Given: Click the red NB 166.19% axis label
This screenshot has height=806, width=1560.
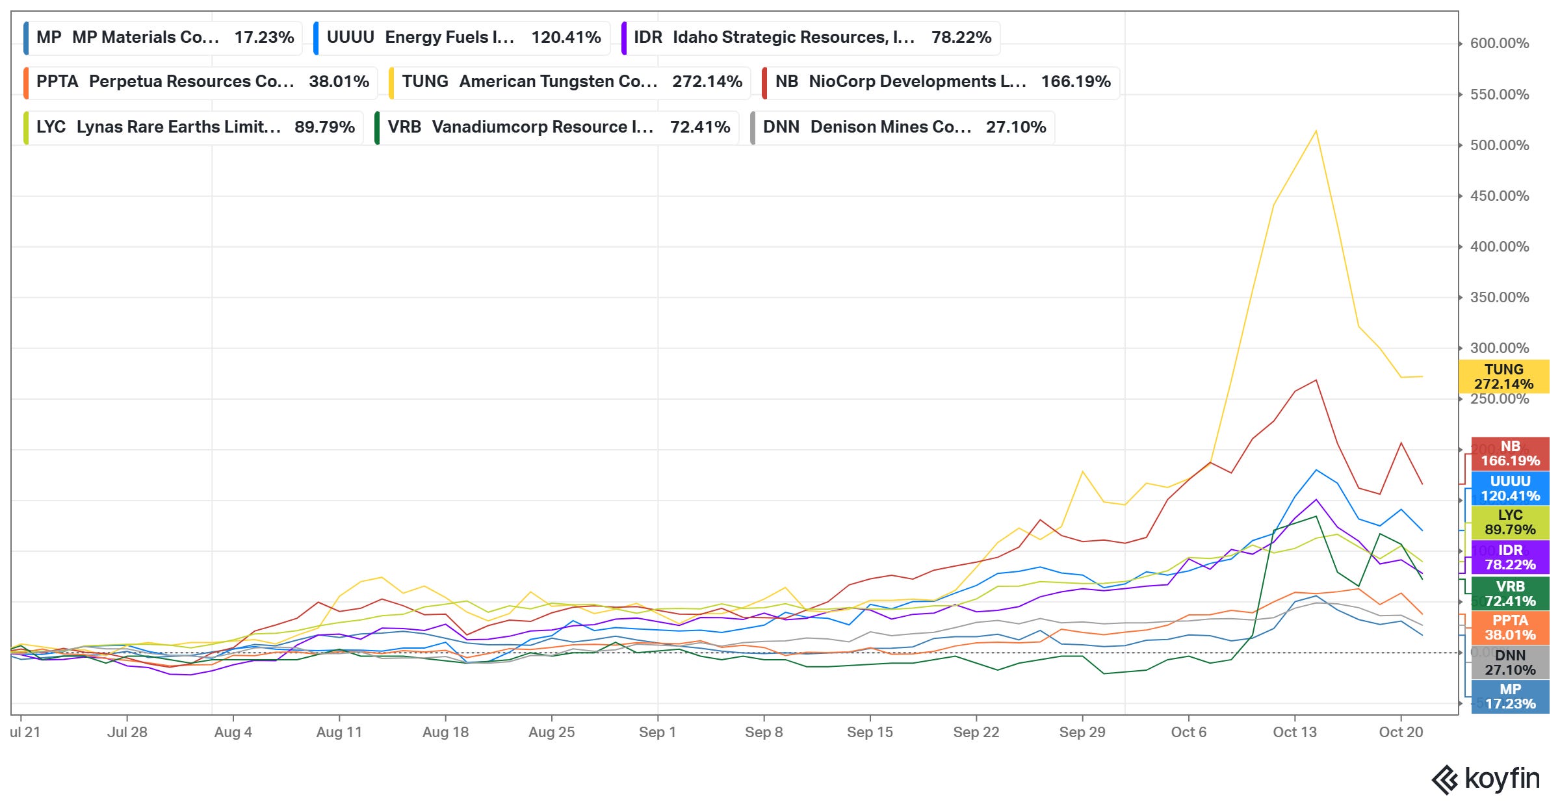Looking at the screenshot, I should [x=1510, y=454].
